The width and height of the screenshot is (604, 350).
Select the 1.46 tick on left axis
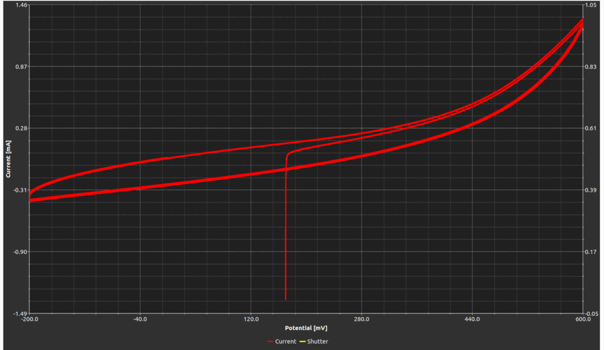21,5
